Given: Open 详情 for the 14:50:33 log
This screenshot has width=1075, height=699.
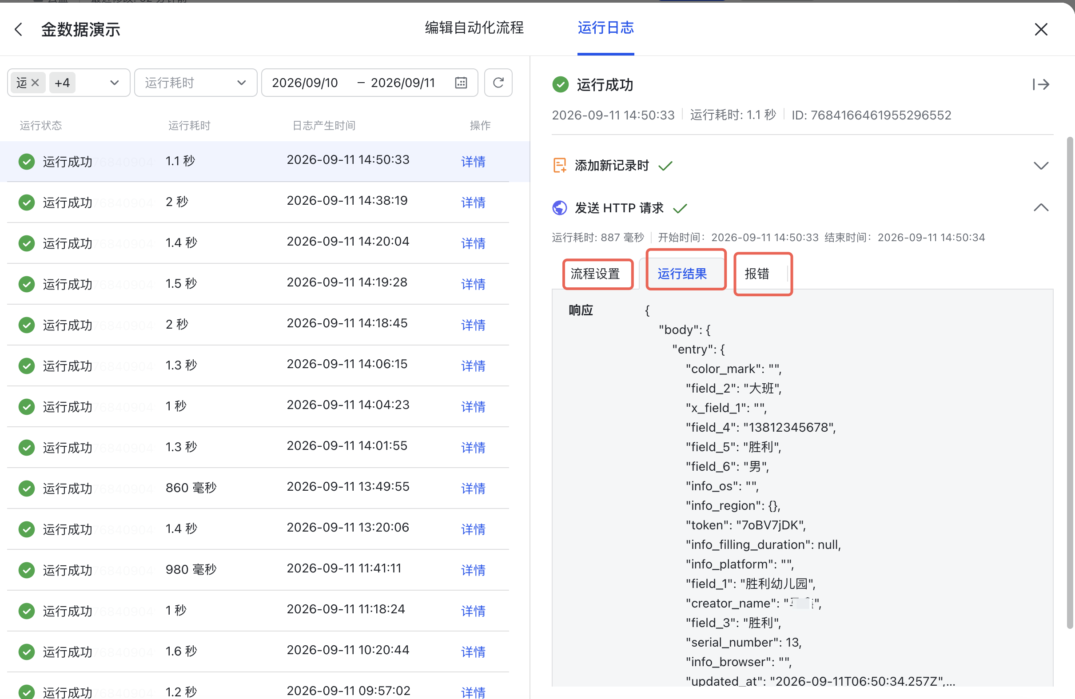Looking at the screenshot, I should 474,161.
